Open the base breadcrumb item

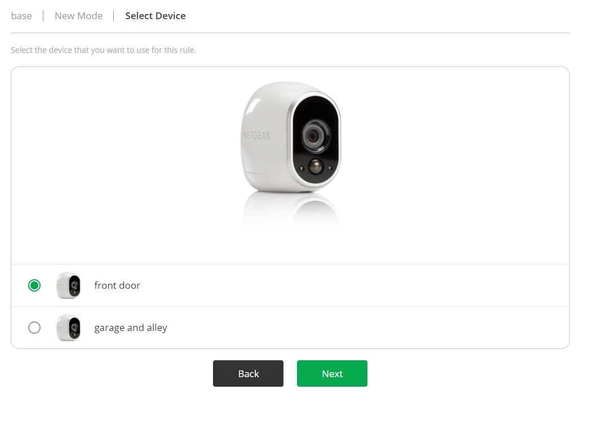pyautogui.click(x=21, y=15)
